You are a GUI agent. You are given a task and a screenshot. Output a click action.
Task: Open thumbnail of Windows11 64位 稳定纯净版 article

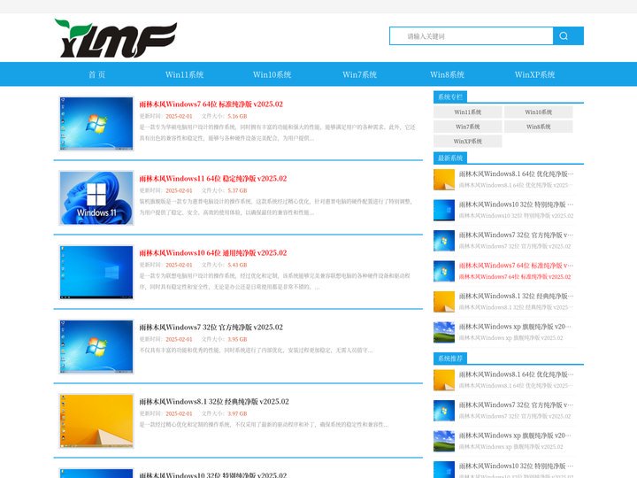click(96, 198)
